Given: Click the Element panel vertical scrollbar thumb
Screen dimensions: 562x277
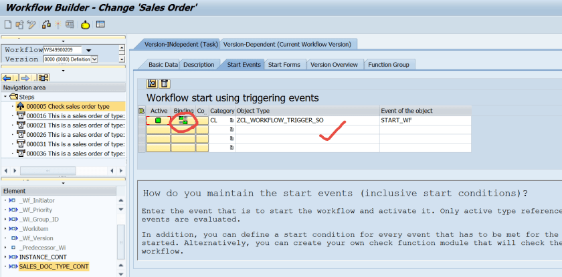Looking at the screenshot, I should click(x=121, y=242).
